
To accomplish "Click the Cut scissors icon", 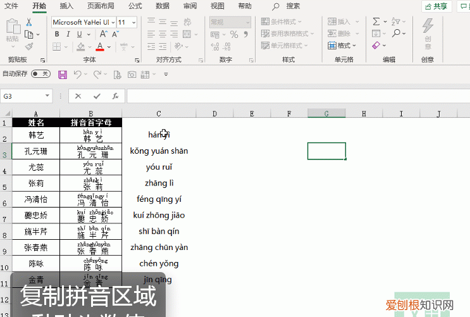I will pos(28,22).
